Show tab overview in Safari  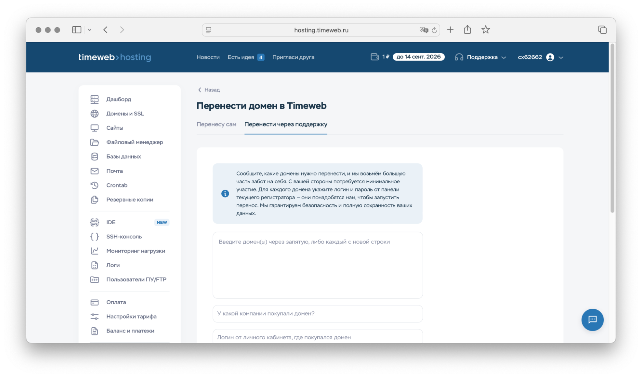602,30
